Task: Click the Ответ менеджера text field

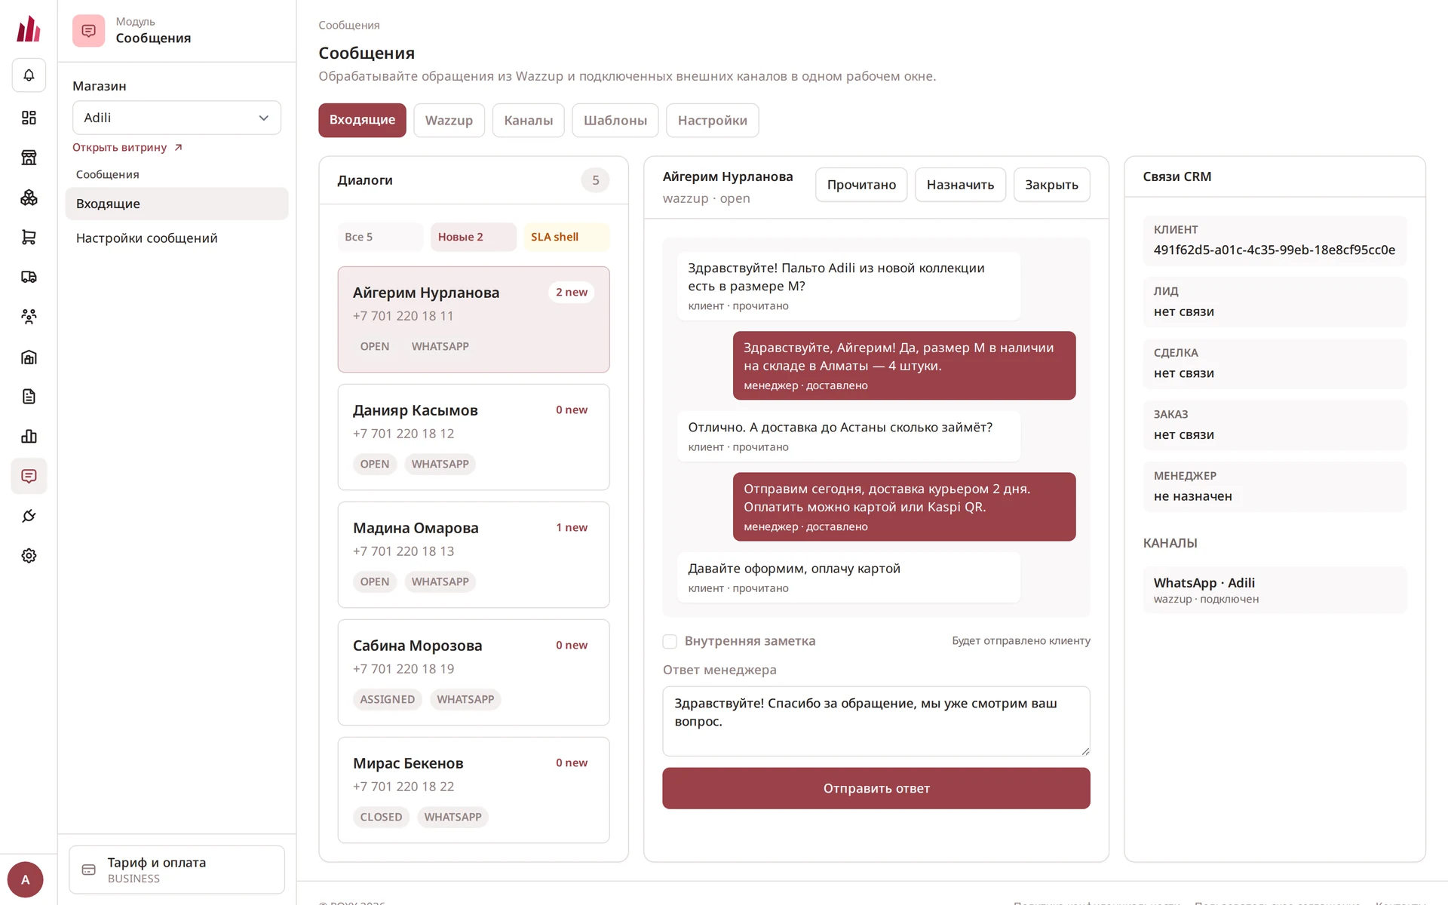Action: point(876,721)
